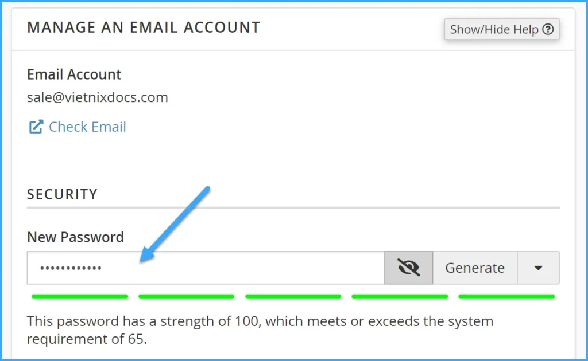Click the Show/Hide Help button
588x361 pixels.
(x=501, y=29)
